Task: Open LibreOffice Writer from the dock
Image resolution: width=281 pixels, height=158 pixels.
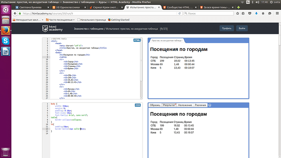Action: click(x=6, y=52)
